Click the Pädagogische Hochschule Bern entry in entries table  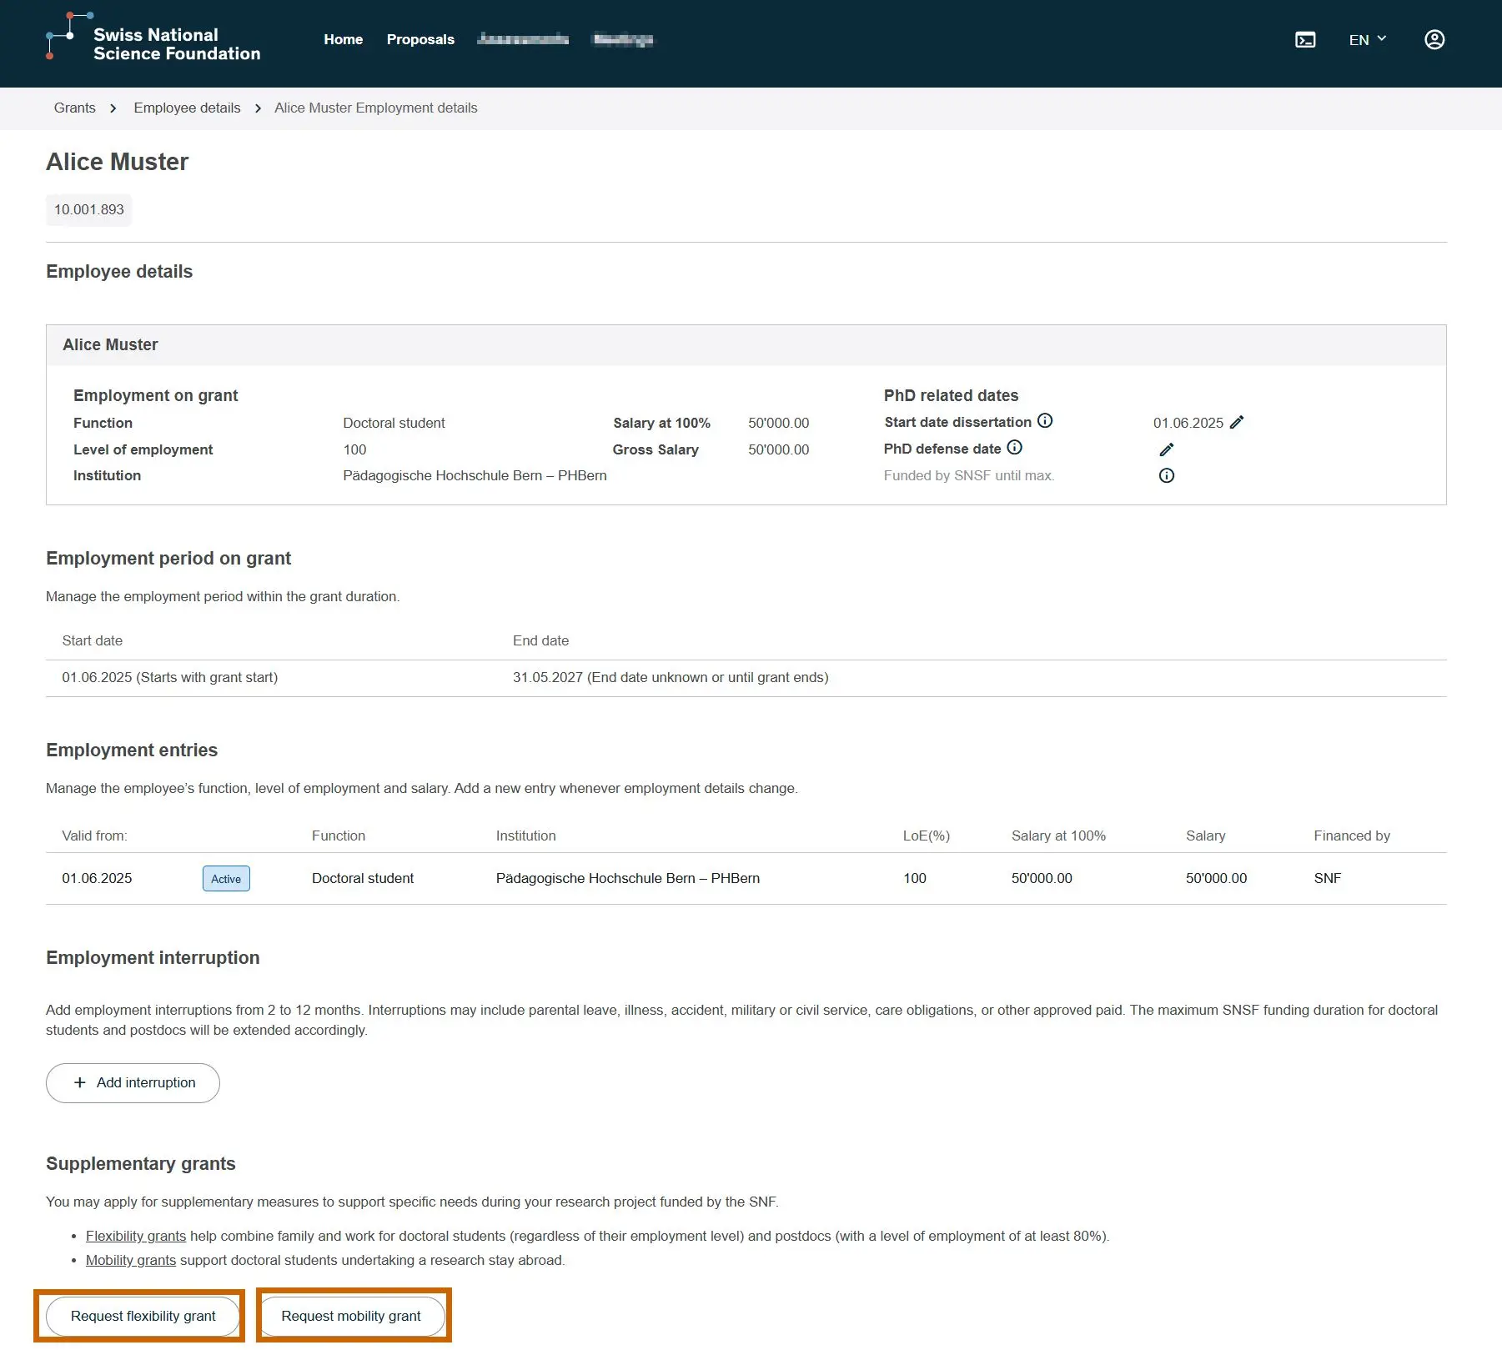coord(628,879)
